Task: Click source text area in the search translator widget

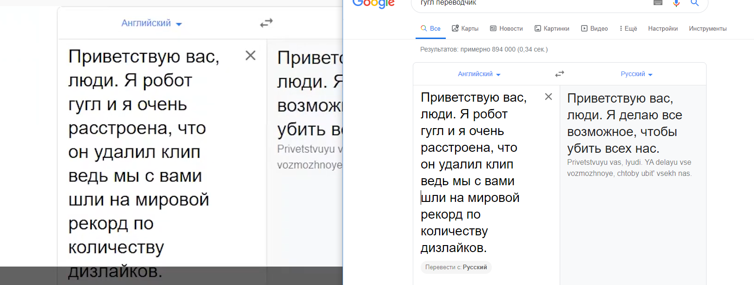Action: click(x=474, y=173)
